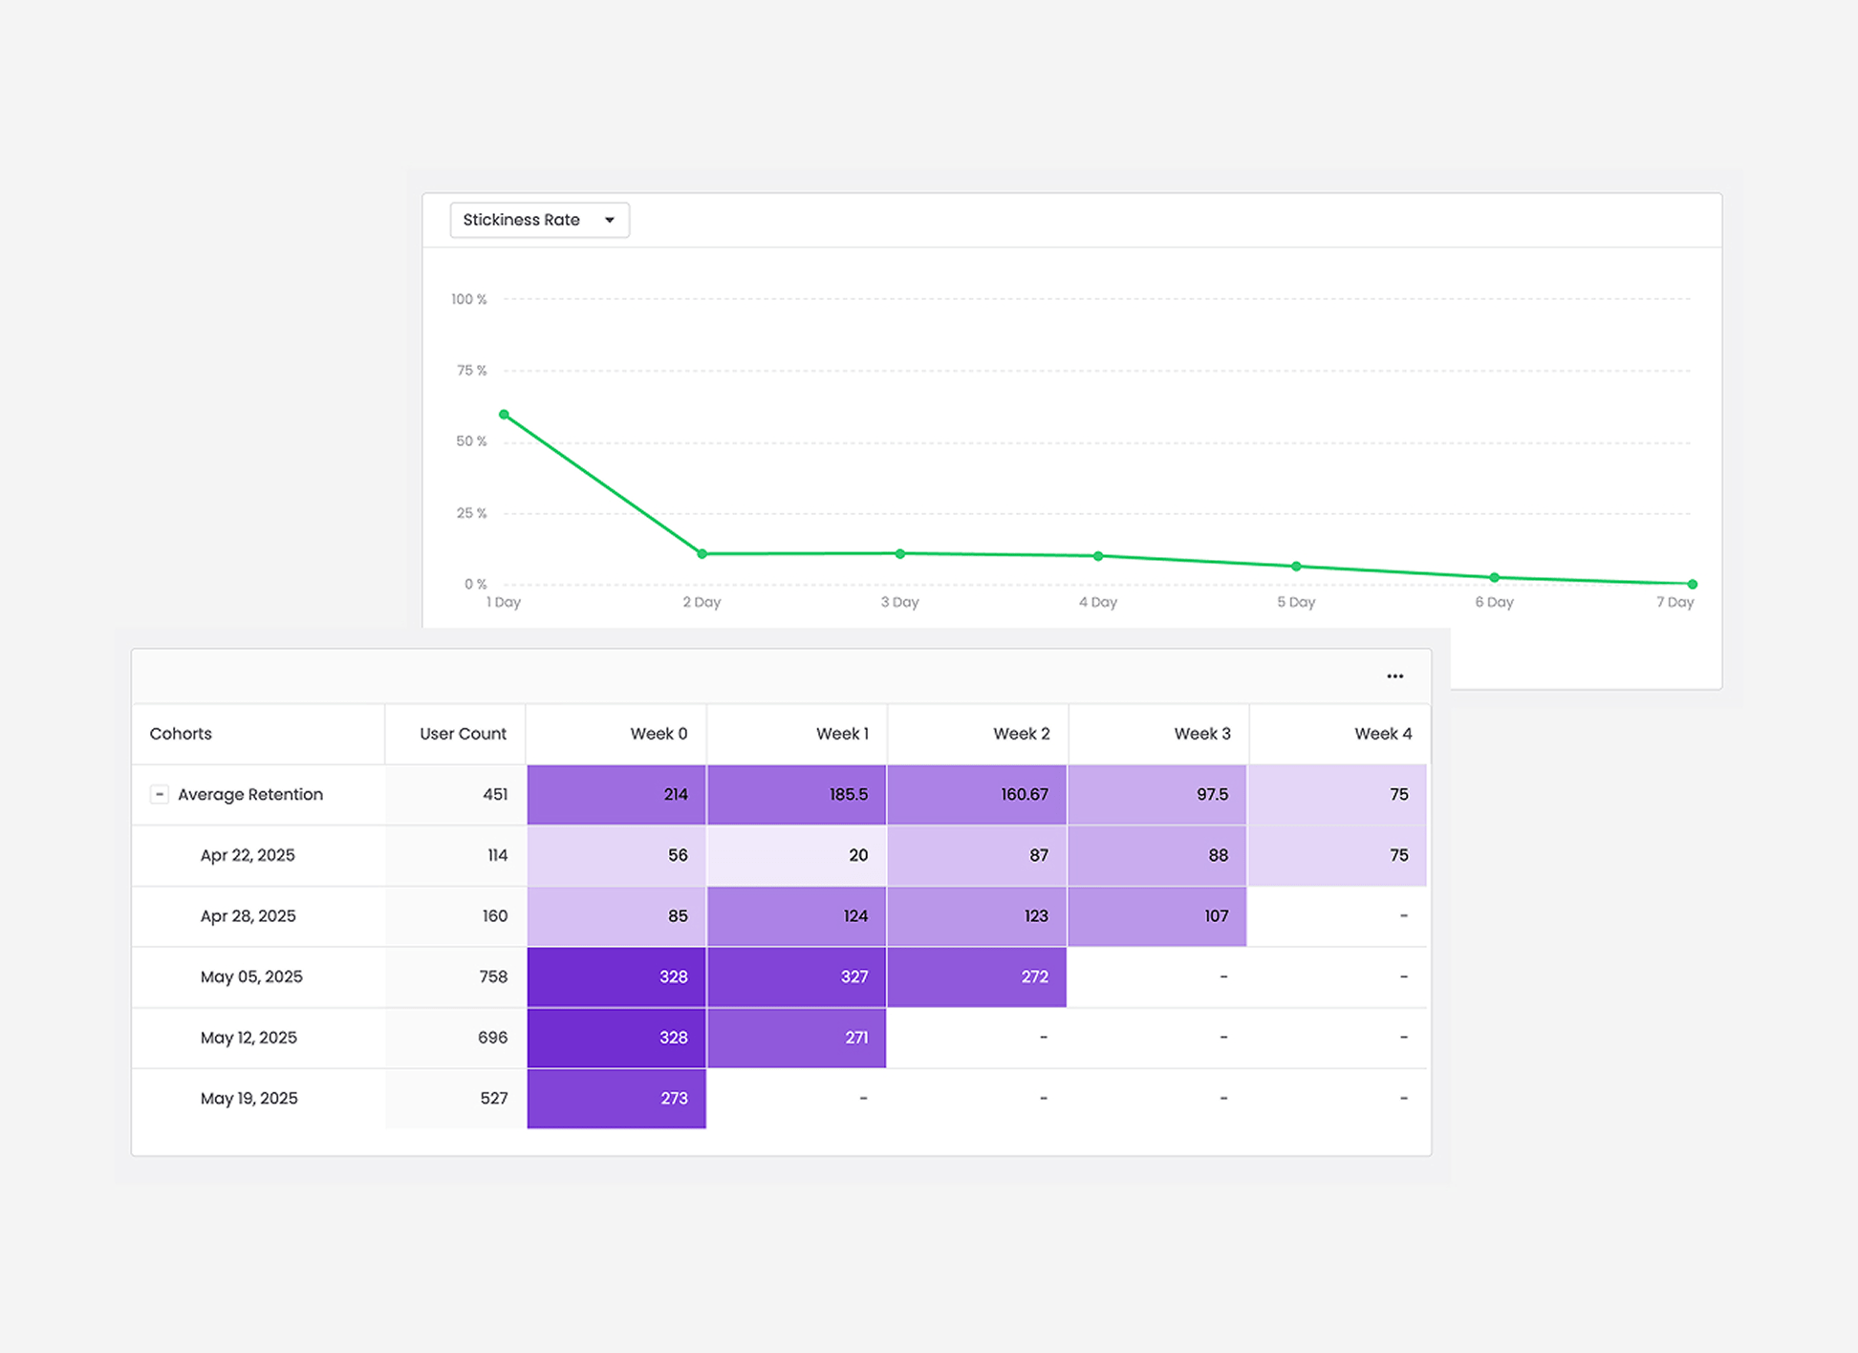Click the dropdown arrow next to Stickiness Rate
The height and width of the screenshot is (1353, 1858).
[x=609, y=220]
